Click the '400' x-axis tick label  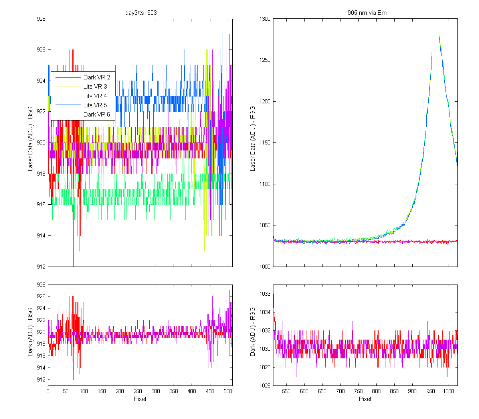pos(192,391)
